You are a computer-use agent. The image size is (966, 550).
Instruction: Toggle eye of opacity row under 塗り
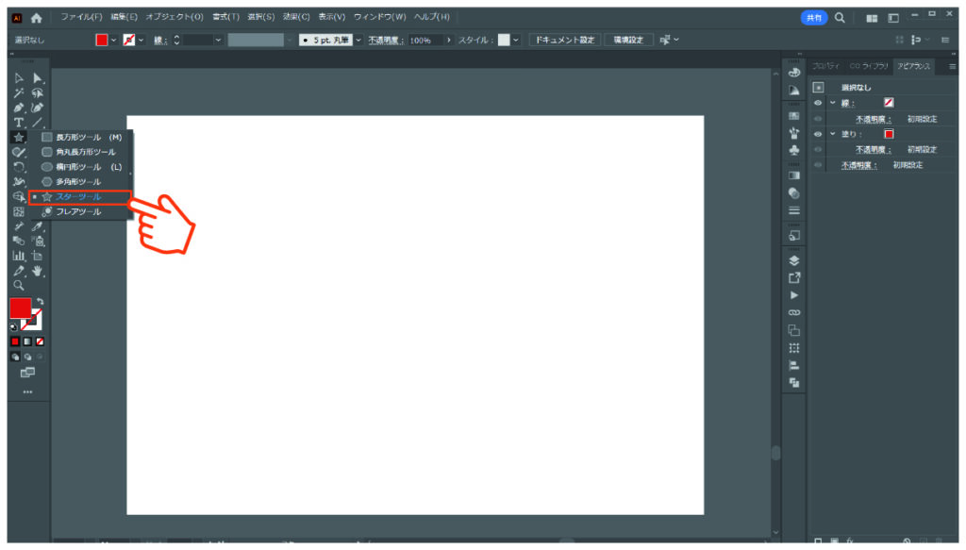(x=818, y=150)
